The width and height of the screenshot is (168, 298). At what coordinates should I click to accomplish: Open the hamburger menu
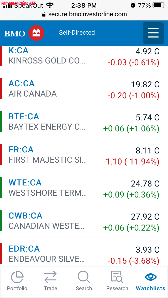click(x=153, y=33)
